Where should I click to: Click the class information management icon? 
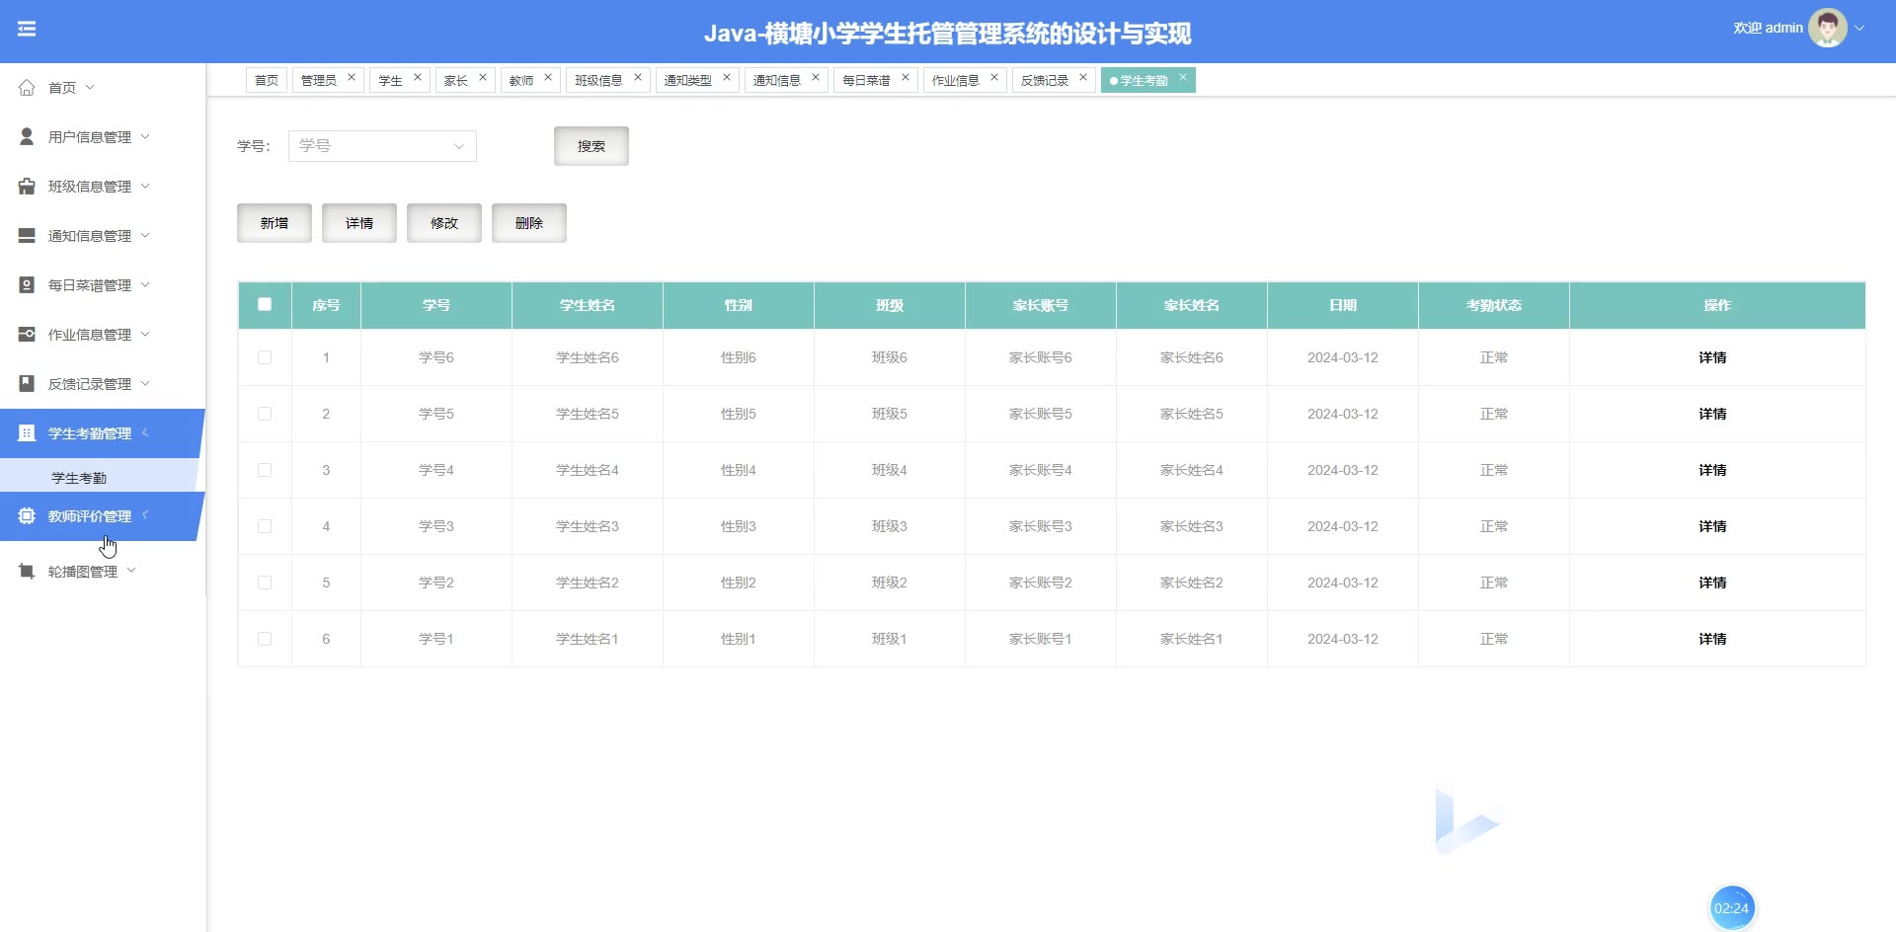coord(27,187)
